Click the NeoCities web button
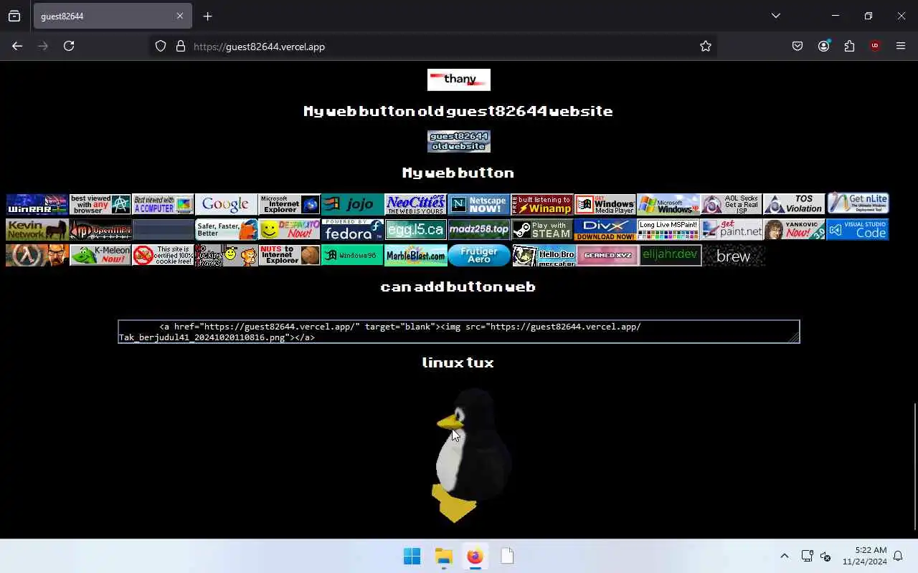 (x=415, y=204)
